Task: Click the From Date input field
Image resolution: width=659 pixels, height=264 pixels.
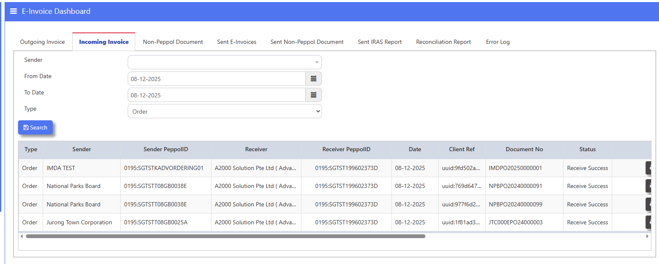Action: point(216,79)
